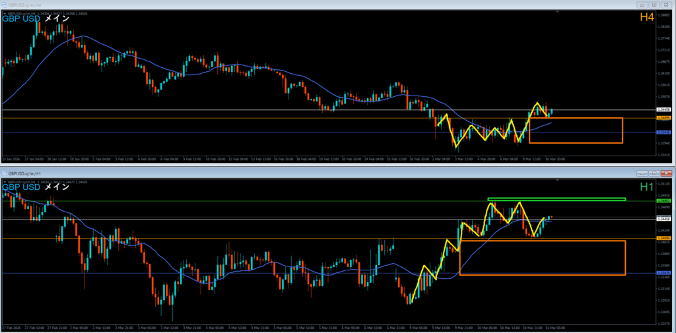Minimize the H1 chart window
This screenshot has height=333, width=676.
click(x=643, y=173)
